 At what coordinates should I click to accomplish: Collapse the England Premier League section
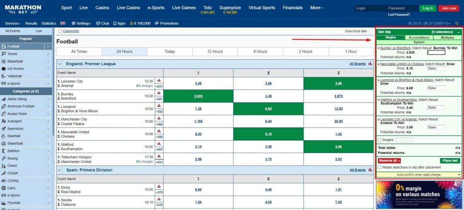click(60, 64)
